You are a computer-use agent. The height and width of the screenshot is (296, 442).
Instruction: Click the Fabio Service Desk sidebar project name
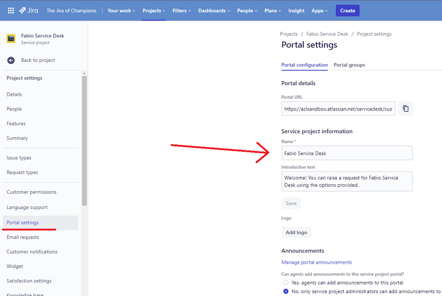click(42, 36)
